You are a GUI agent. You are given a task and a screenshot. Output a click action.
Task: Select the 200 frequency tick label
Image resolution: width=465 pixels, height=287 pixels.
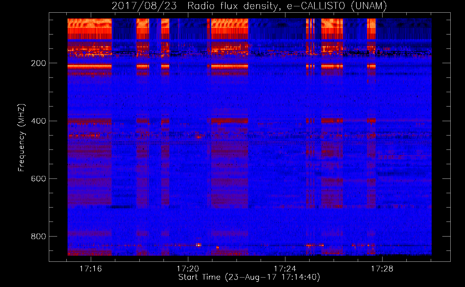(39, 63)
